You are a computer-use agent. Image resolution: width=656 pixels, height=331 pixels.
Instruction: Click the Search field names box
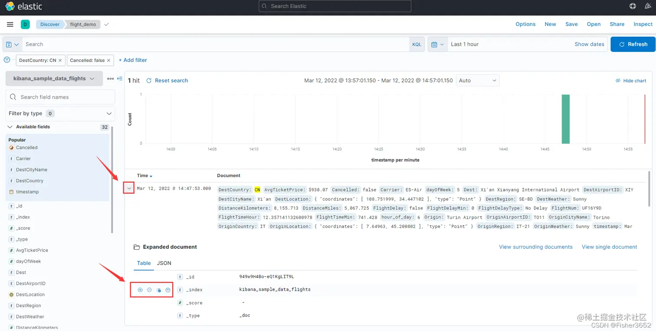[x=60, y=97]
